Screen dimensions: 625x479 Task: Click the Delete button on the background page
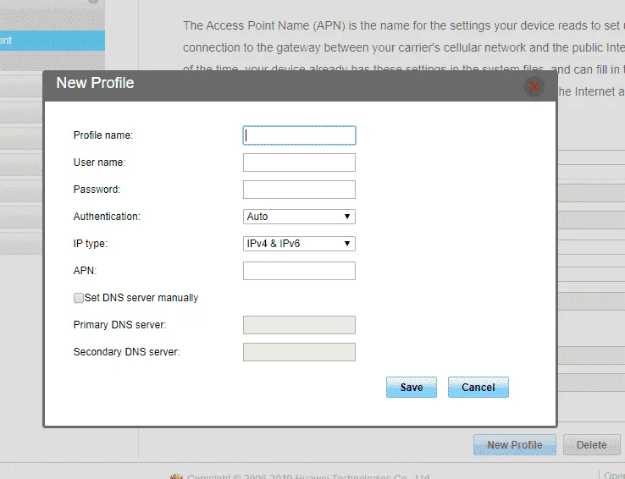[591, 445]
